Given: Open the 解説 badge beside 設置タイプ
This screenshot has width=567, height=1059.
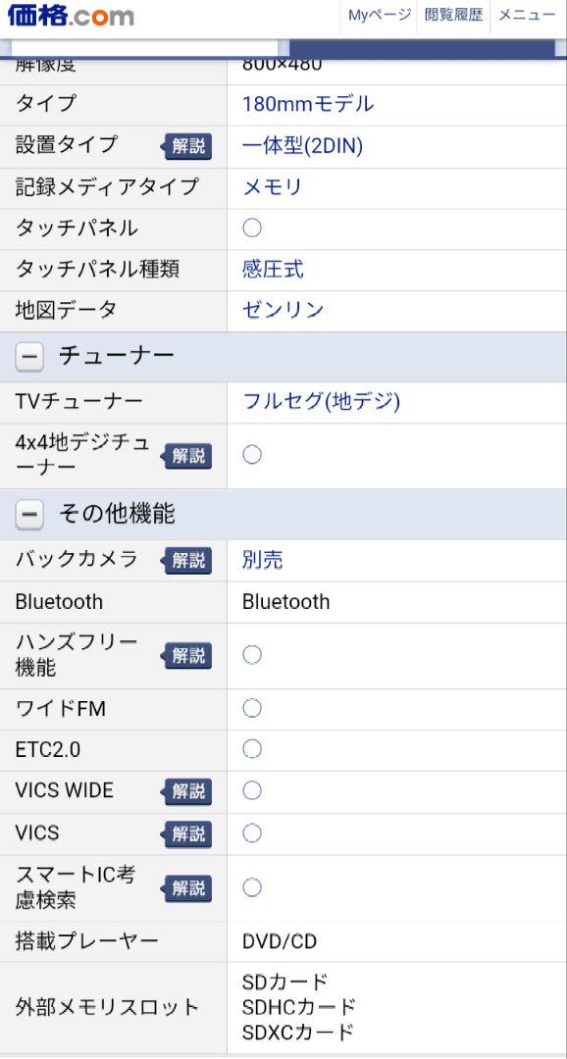Looking at the screenshot, I should pyautogui.click(x=185, y=146).
